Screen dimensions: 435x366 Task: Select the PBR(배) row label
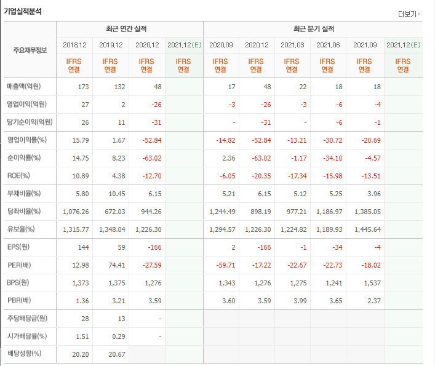click(x=19, y=300)
